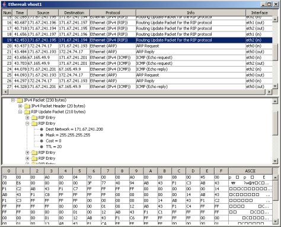Click bullet icon next to Dest Network
Viewport: 281px width, 227px height.
click(x=41, y=130)
